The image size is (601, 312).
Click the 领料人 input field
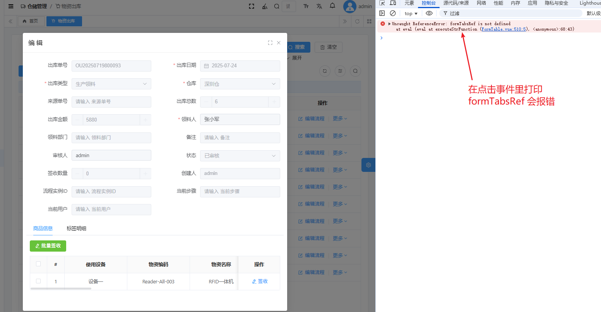click(240, 119)
